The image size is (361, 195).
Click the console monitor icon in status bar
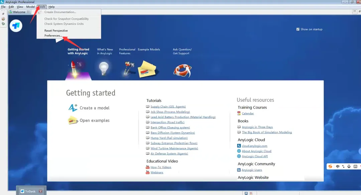[246, 193]
